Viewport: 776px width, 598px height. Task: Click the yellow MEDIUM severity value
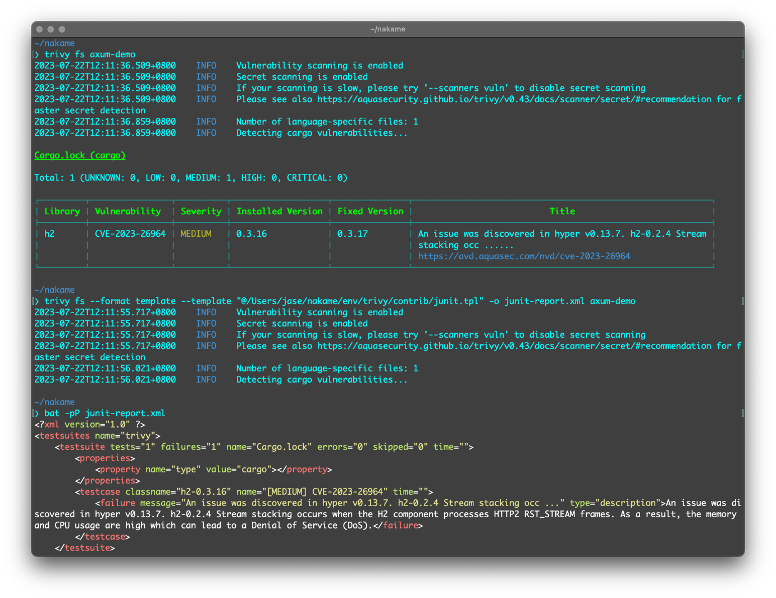coord(196,234)
